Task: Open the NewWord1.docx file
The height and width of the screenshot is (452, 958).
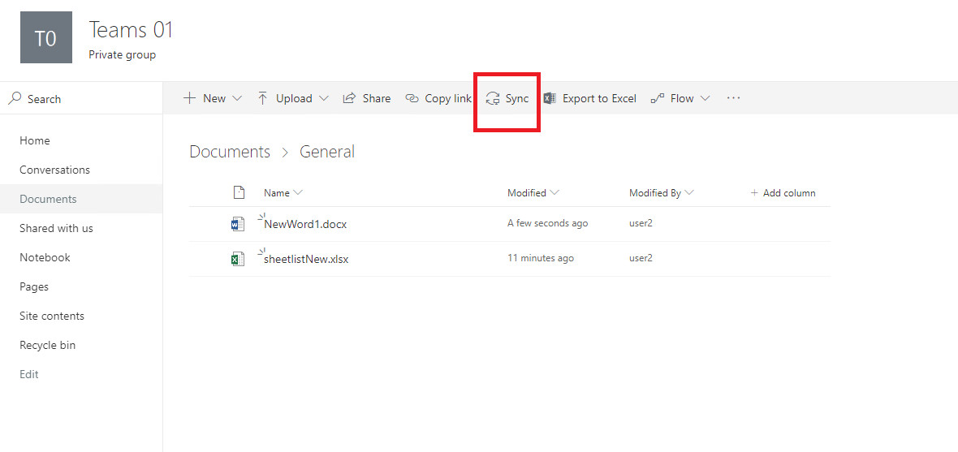Action: point(305,224)
